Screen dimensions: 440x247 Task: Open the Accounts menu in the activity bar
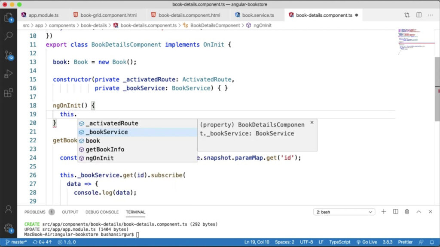click(9, 209)
